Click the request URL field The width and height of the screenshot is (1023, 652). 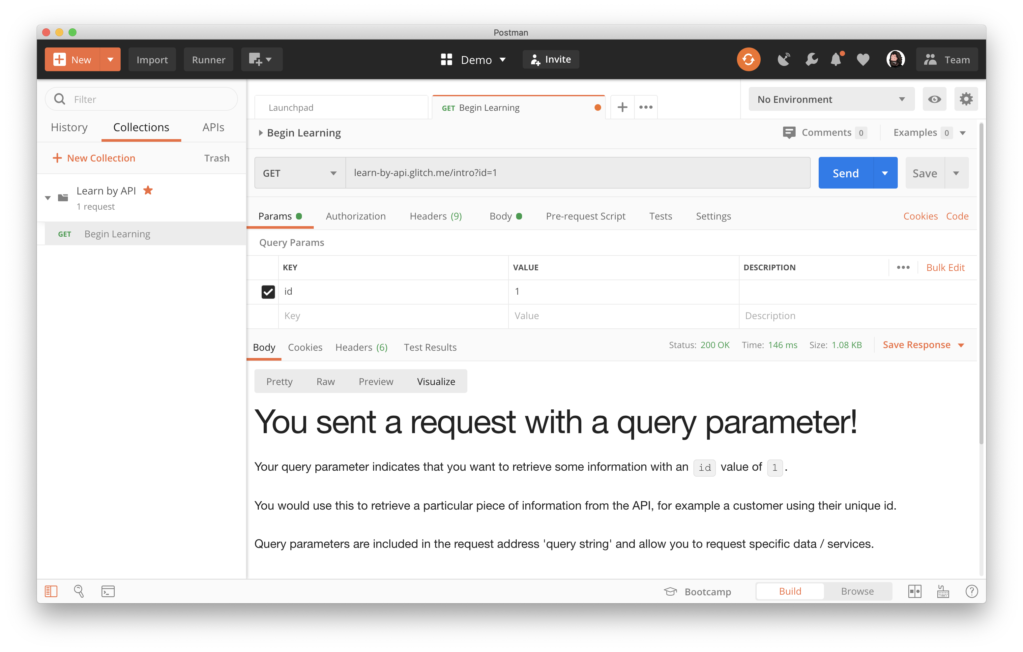[578, 173]
